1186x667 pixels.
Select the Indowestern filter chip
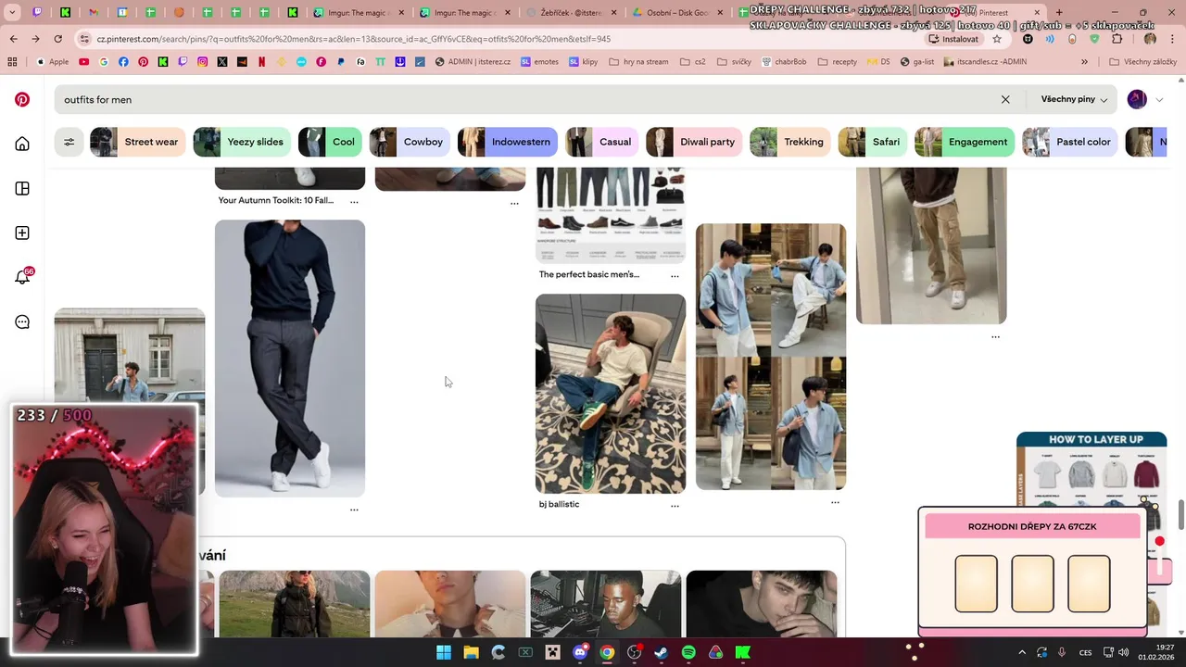[x=508, y=142]
